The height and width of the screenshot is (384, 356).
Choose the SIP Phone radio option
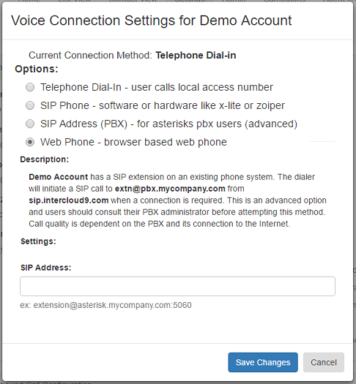point(30,105)
